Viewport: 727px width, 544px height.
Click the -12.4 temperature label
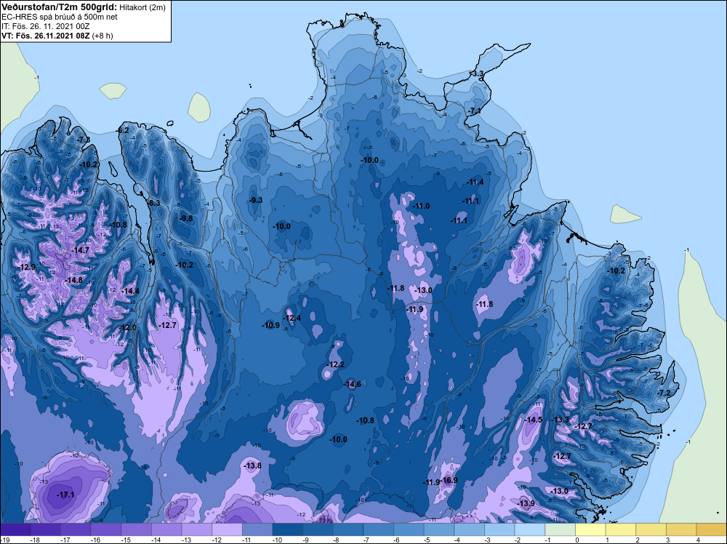[x=292, y=318]
